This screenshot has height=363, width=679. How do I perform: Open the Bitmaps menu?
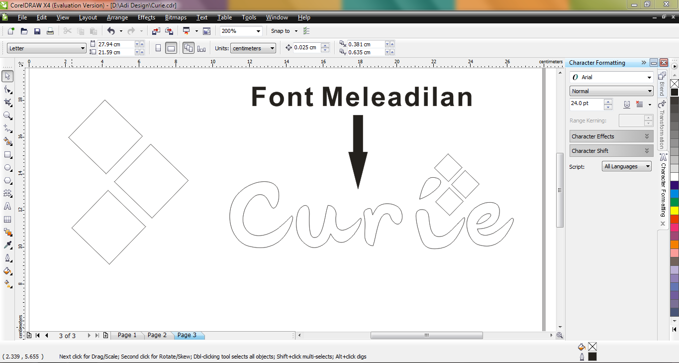(176, 17)
